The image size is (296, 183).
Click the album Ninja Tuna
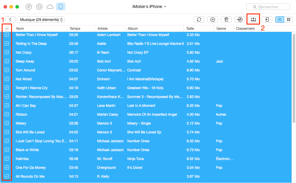tap(135, 159)
